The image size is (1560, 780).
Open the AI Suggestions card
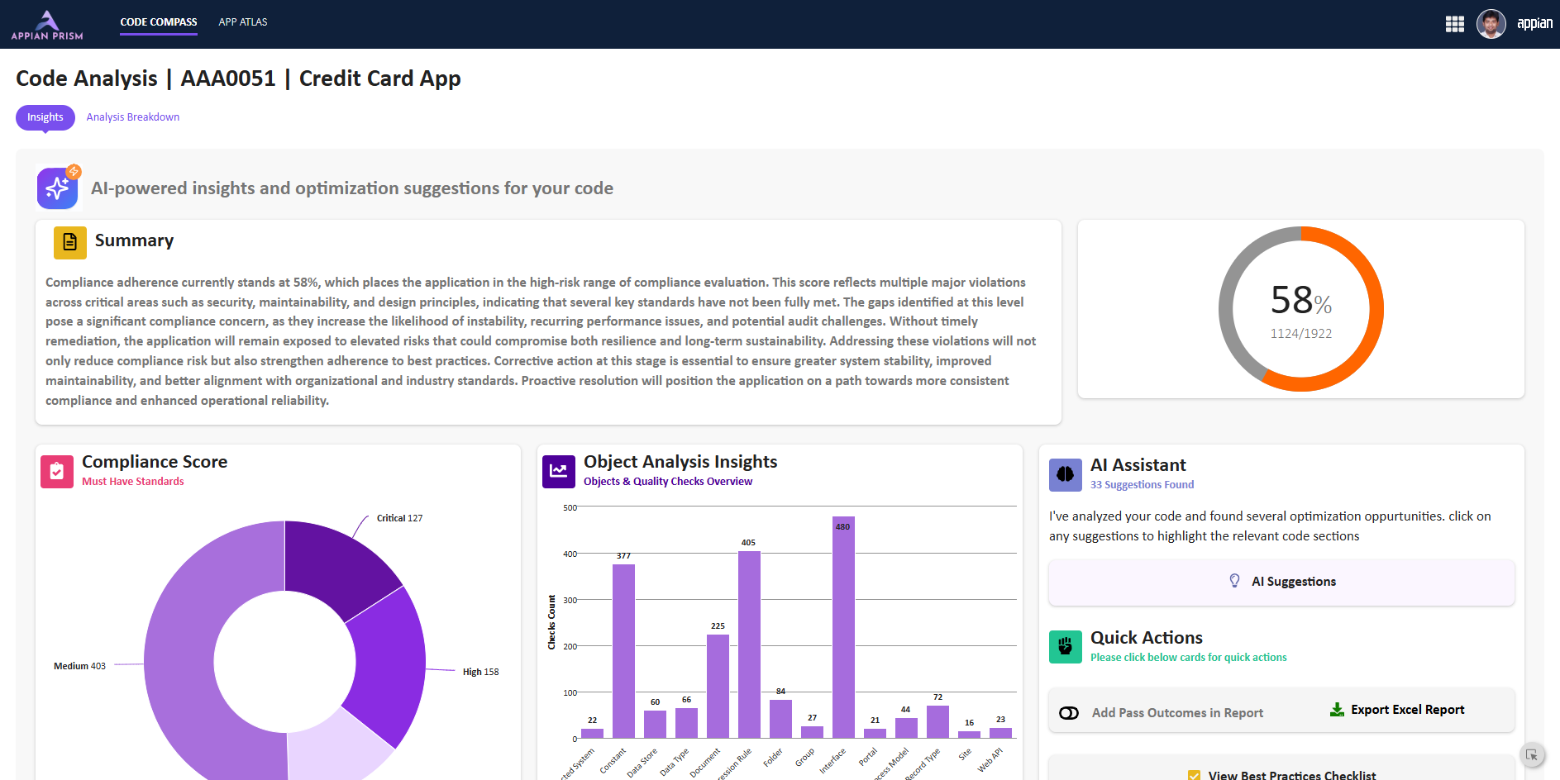(x=1281, y=582)
